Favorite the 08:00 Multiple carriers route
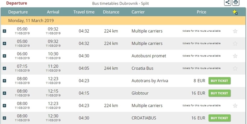The image size is (247, 124). pos(235,106)
